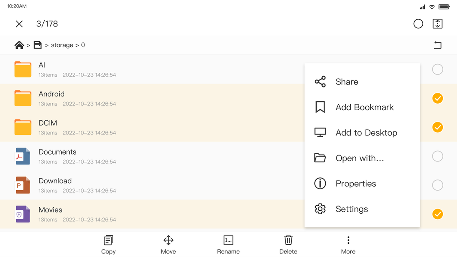Navigate to storage in the breadcrumb path
The image size is (457, 257).
(62, 45)
